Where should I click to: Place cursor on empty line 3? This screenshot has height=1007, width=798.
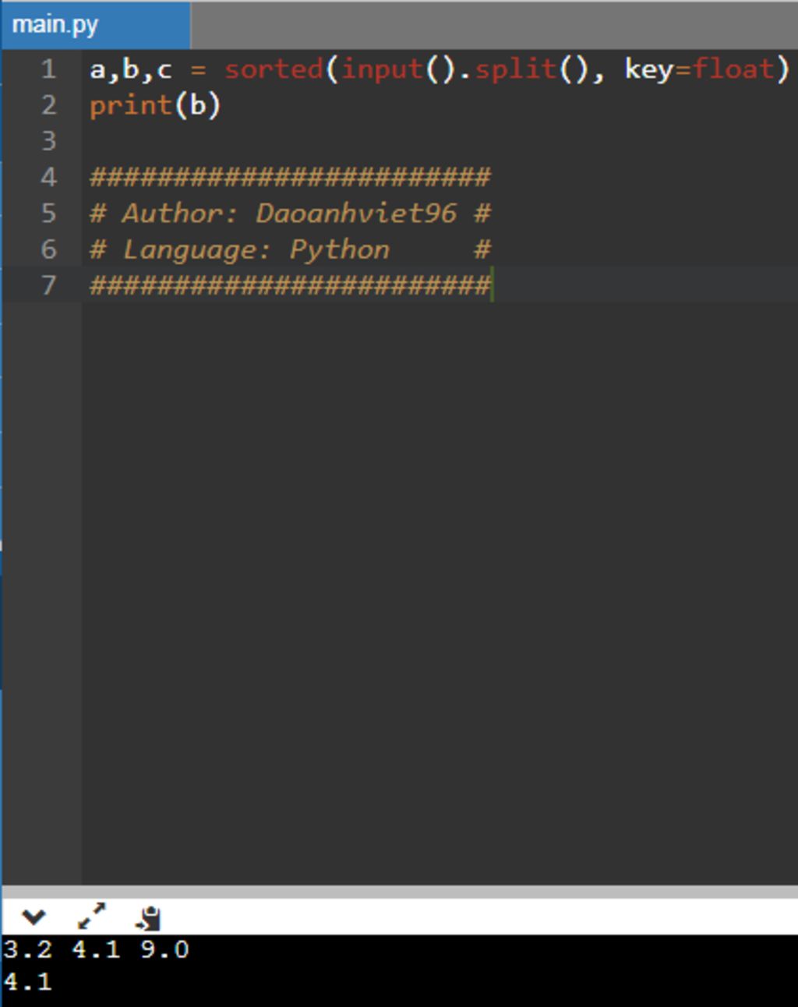coord(440,141)
